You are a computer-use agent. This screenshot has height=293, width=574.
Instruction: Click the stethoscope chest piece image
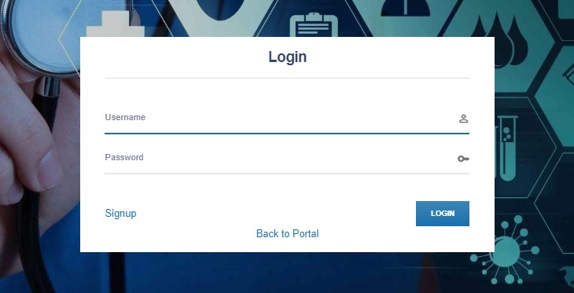click(37, 35)
